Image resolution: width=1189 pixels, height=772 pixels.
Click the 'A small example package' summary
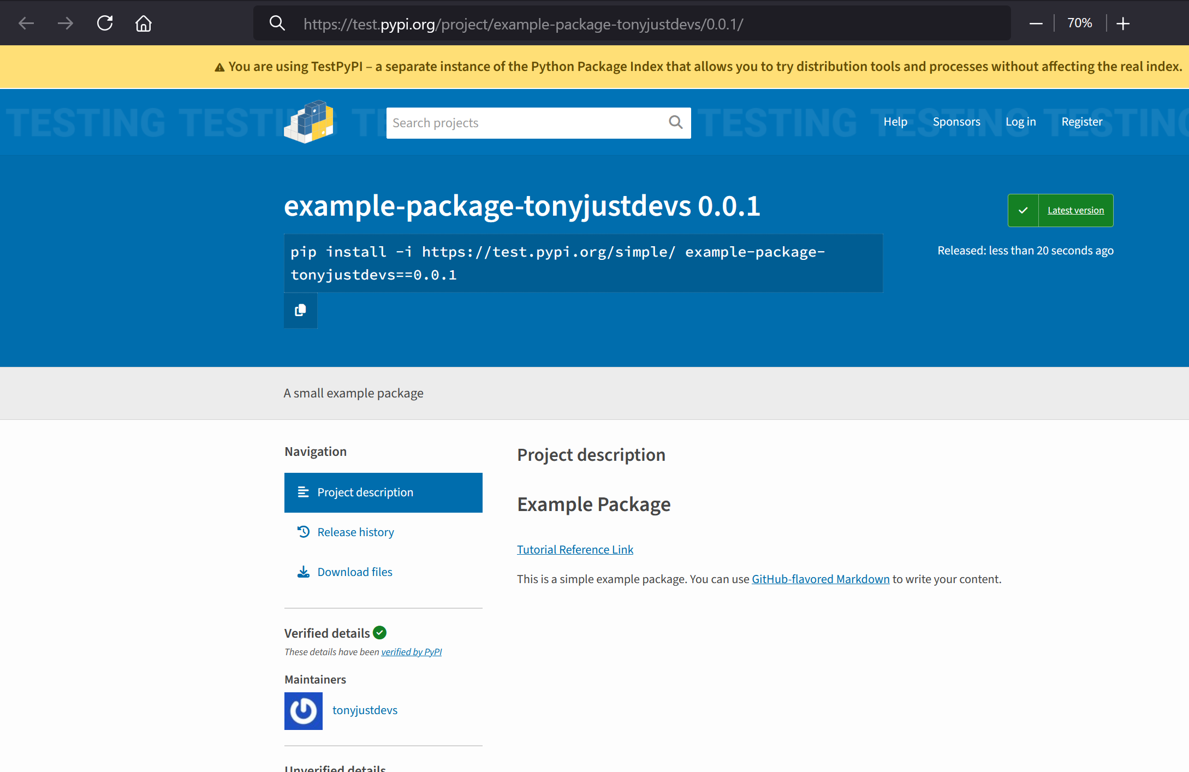point(353,393)
